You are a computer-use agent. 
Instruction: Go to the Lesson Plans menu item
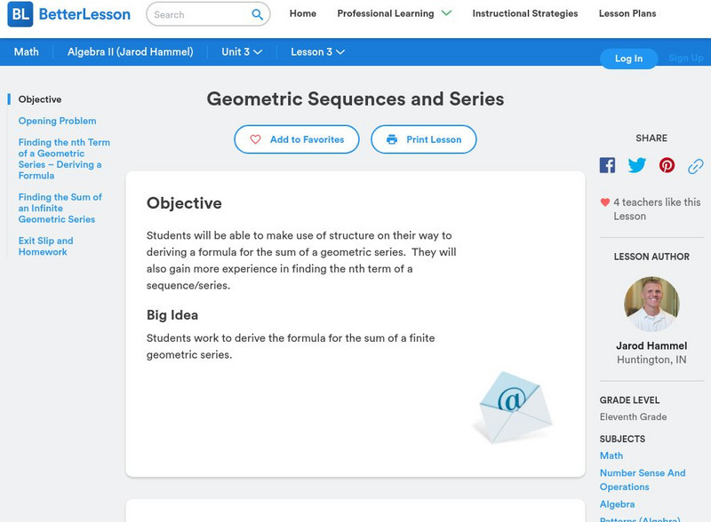click(627, 14)
